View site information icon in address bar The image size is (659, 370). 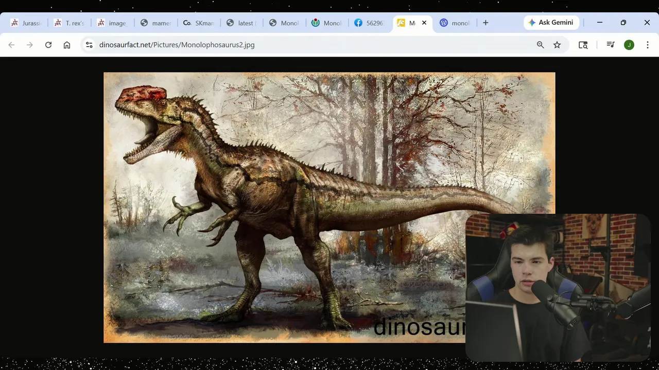pos(89,45)
